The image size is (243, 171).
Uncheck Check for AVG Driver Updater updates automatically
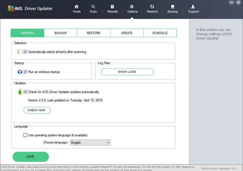tap(25, 92)
